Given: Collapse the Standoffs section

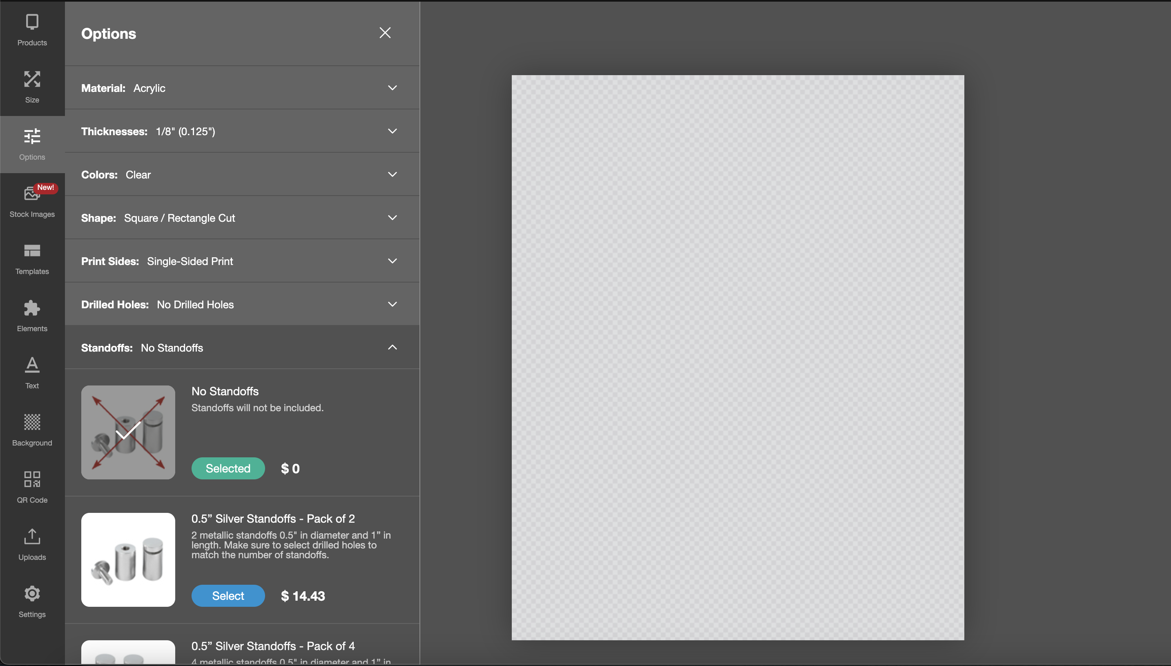Looking at the screenshot, I should point(392,347).
